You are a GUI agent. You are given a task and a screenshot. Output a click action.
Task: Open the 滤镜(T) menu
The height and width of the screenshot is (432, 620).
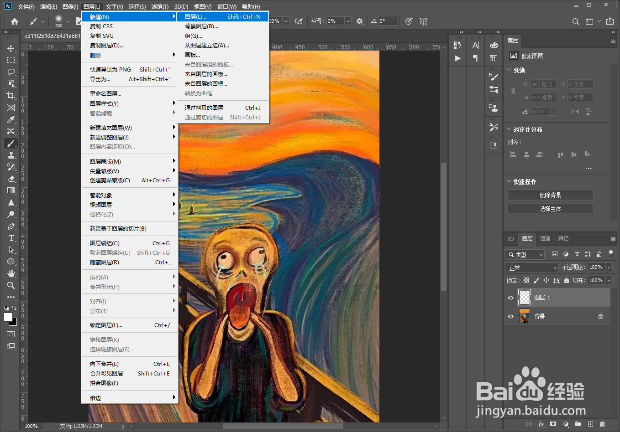coord(160,6)
